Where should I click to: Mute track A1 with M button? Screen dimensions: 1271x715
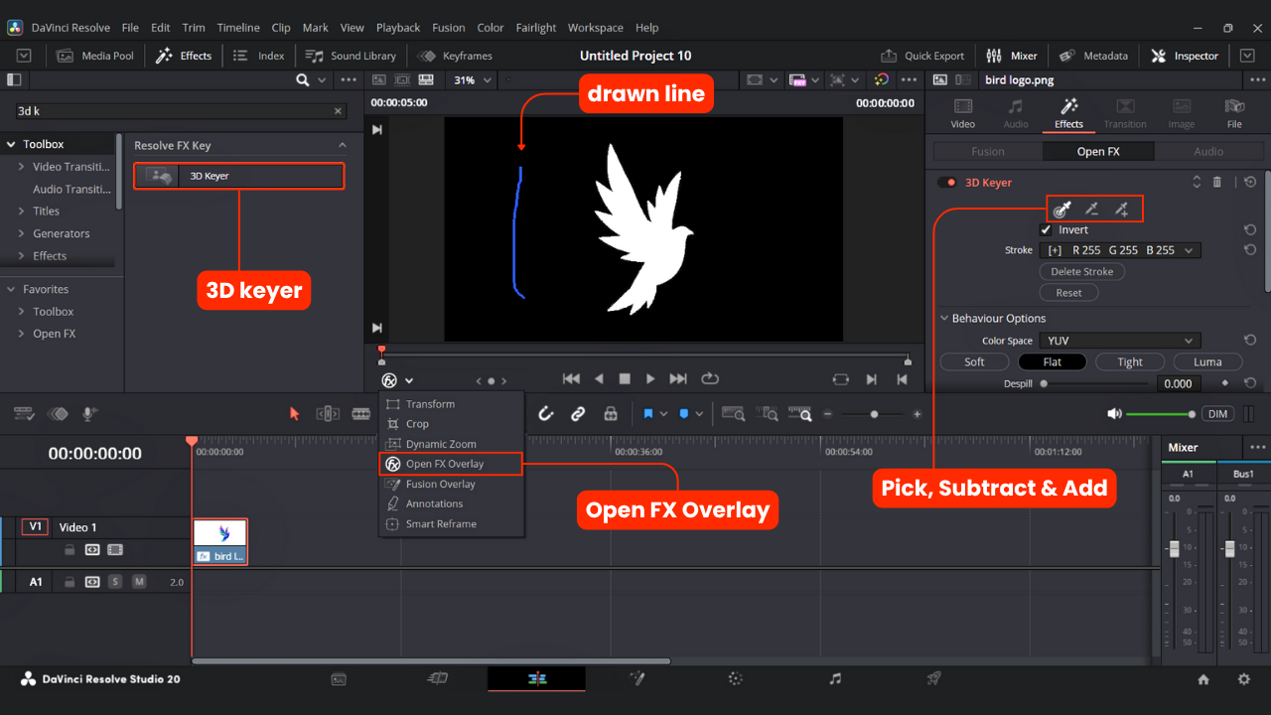click(139, 582)
